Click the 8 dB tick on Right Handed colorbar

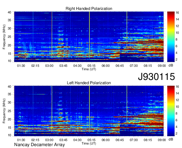pyautogui.click(x=176, y=39)
